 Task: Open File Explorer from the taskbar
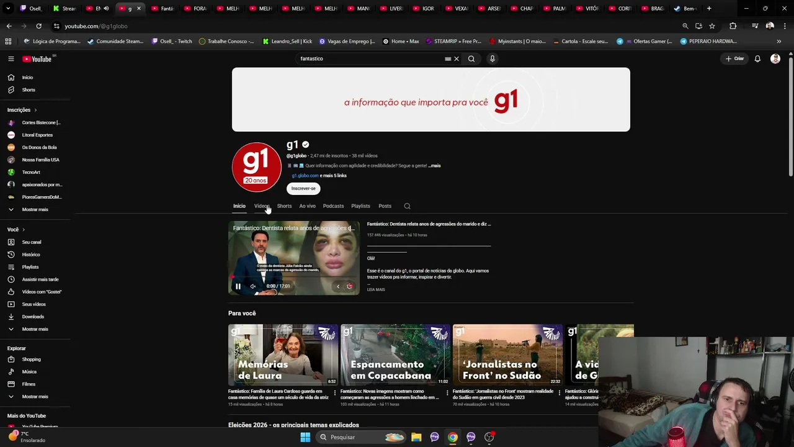(x=416, y=437)
